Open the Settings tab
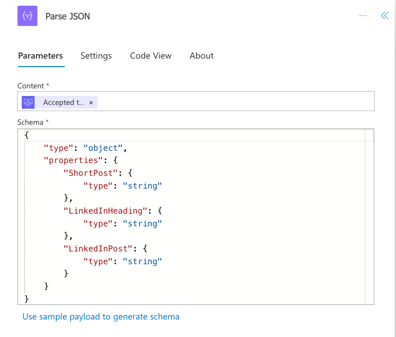Viewport: 396px width, 337px height. (x=96, y=56)
